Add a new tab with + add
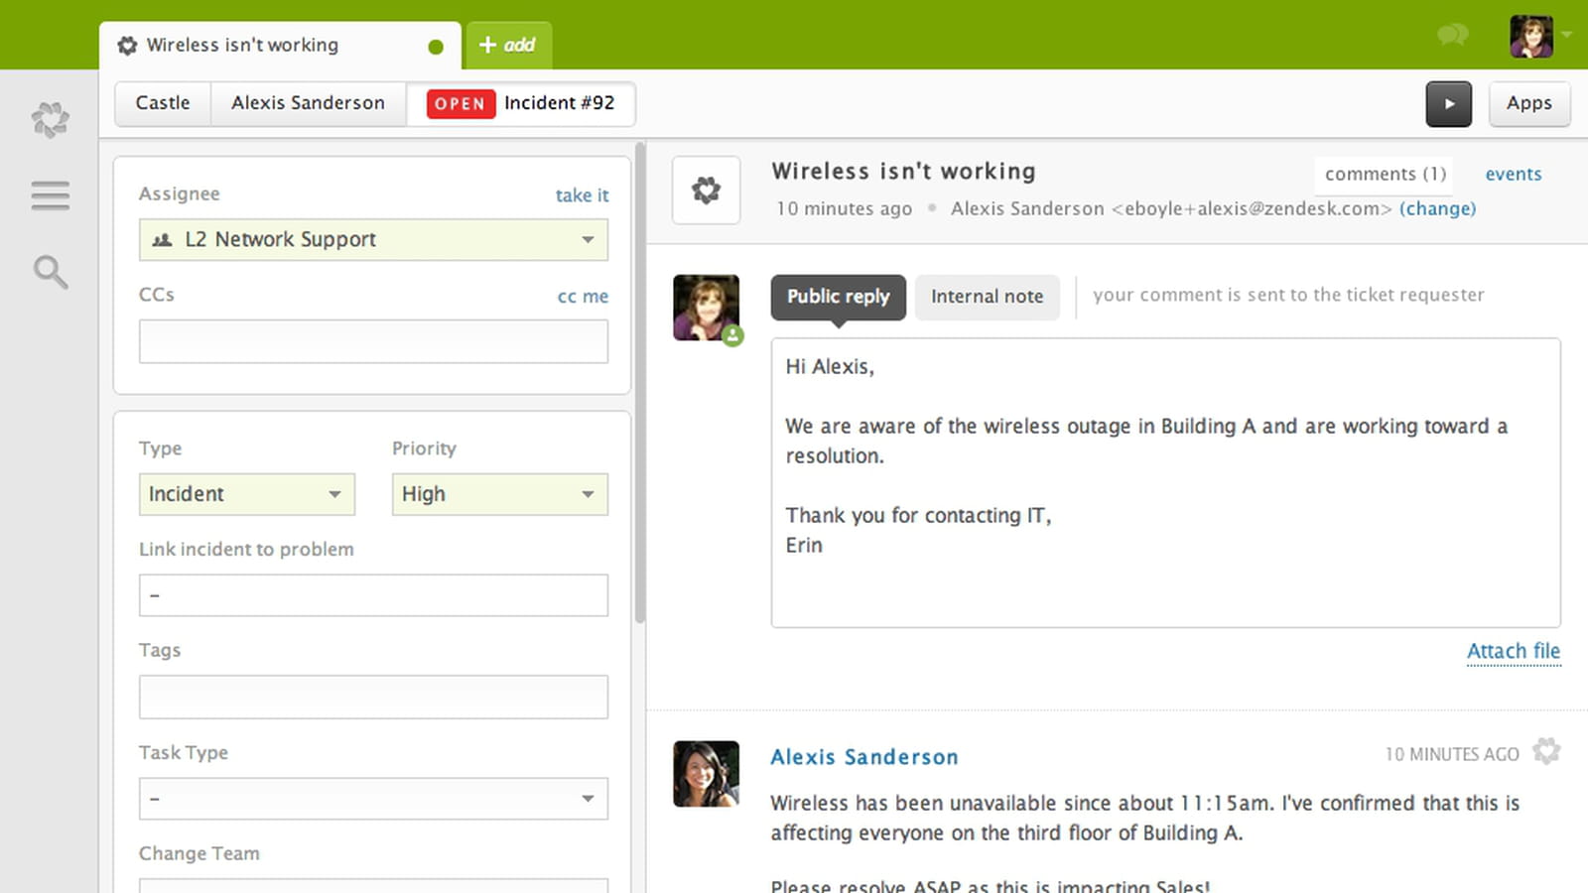 [508, 46]
